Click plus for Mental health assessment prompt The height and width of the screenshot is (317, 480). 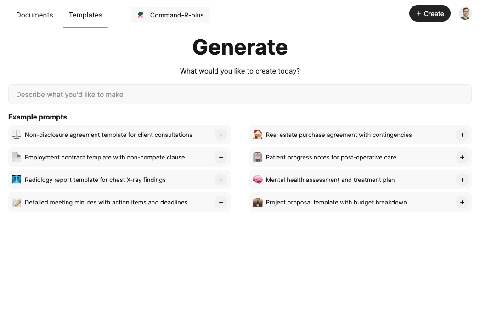click(x=462, y=180)
